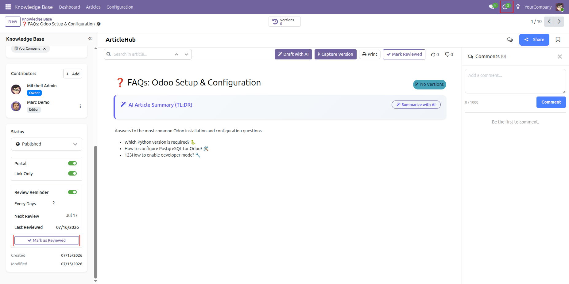Viewport: 569px width, 284px height.
Task: Click the sidebar vertical scrollbar
Action: (95, 211)
